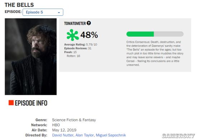
Task: Click the 48% Tomatometer score
Action: (89, 35)
